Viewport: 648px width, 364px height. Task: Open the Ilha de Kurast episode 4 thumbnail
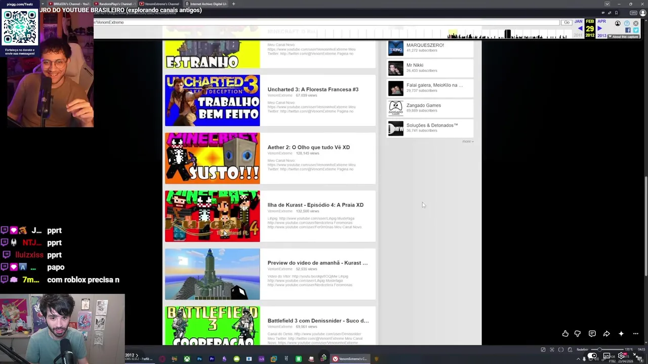(212, 216)
